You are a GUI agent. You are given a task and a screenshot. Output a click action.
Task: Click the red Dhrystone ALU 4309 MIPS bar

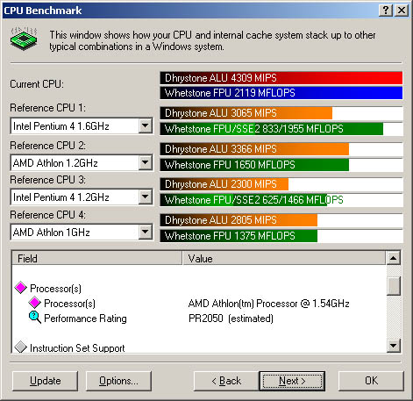(x=281, y=78)
